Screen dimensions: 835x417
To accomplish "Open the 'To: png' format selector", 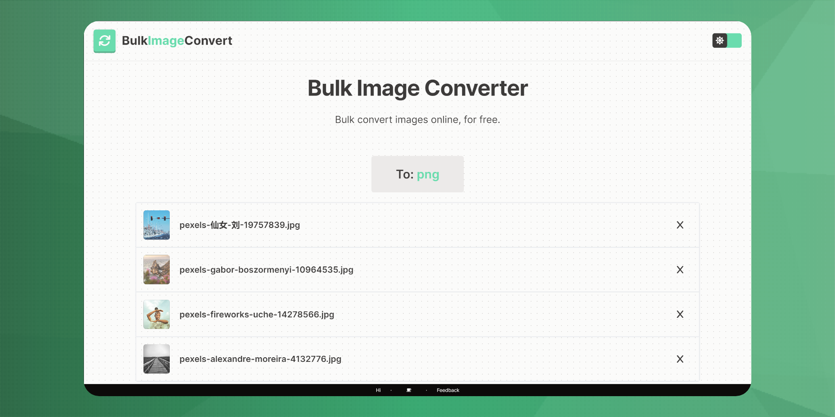I will click(417, 174).
